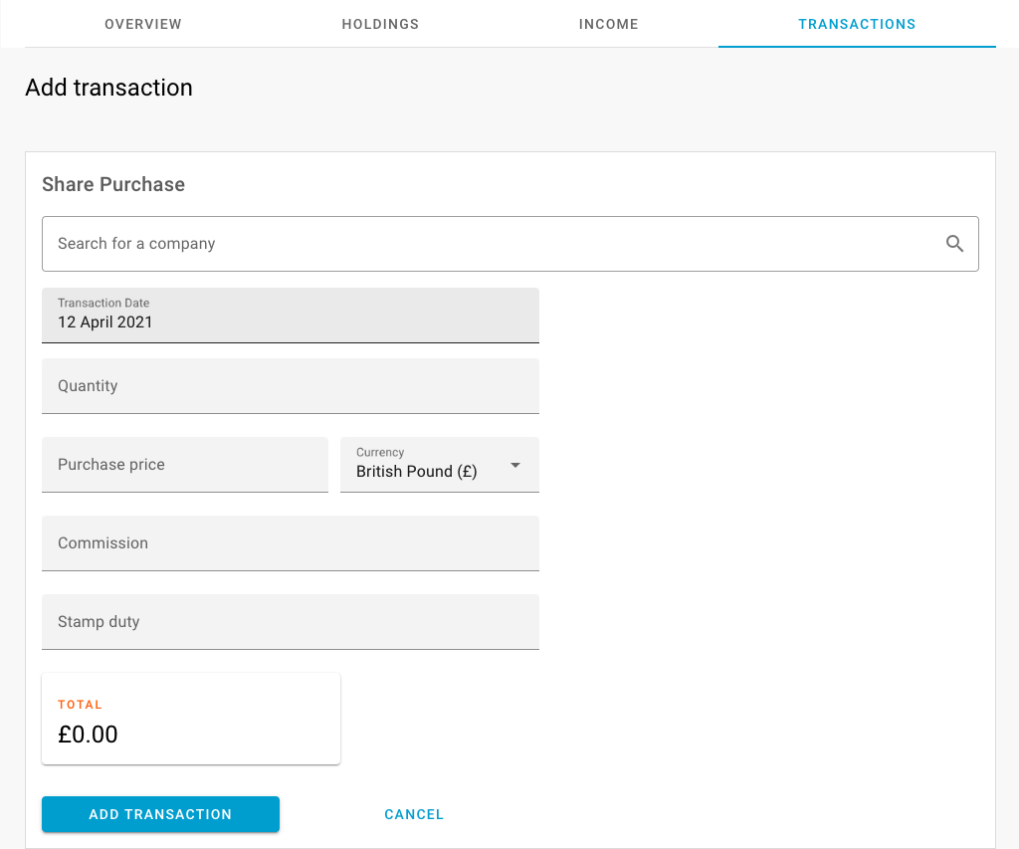This screenshot has height=849, width=1019.
Task: Click the Add transaction page title
Action: pos(109,88)
